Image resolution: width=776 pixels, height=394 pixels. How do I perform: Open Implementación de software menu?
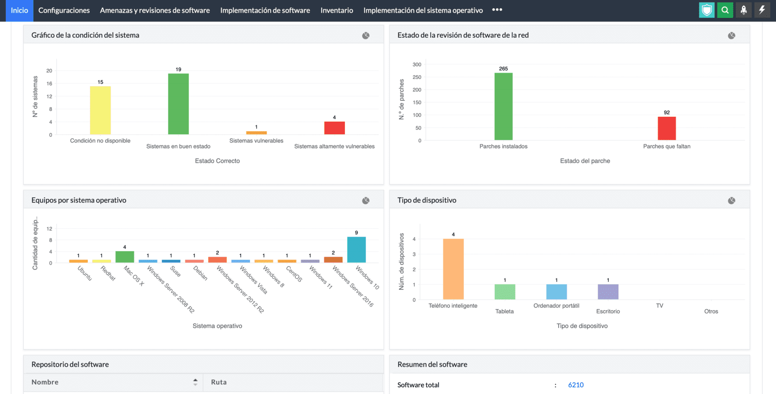tap(265, 10)
